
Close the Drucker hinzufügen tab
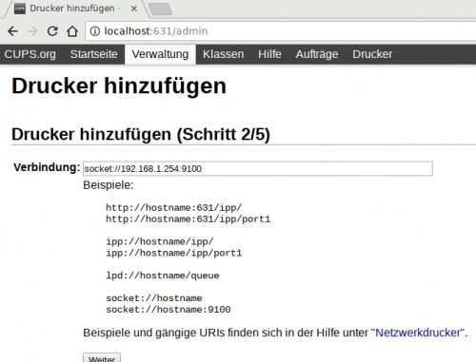pos(134,9)
